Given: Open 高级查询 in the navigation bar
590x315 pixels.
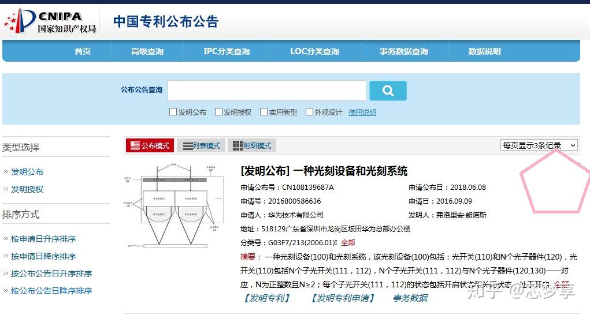Looking at the screenshot, I should 147,51.
